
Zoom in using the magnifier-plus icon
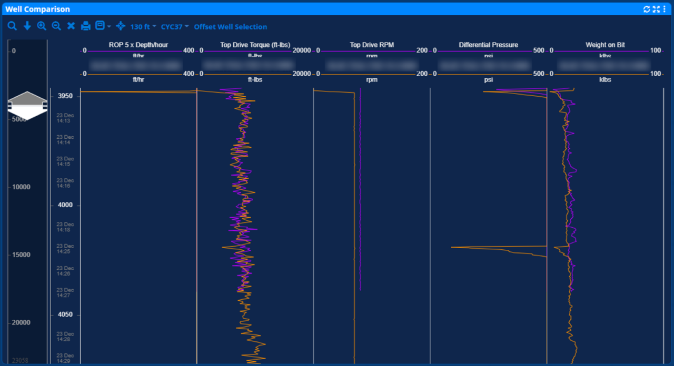pyautogui.click(x=42, y=26)
